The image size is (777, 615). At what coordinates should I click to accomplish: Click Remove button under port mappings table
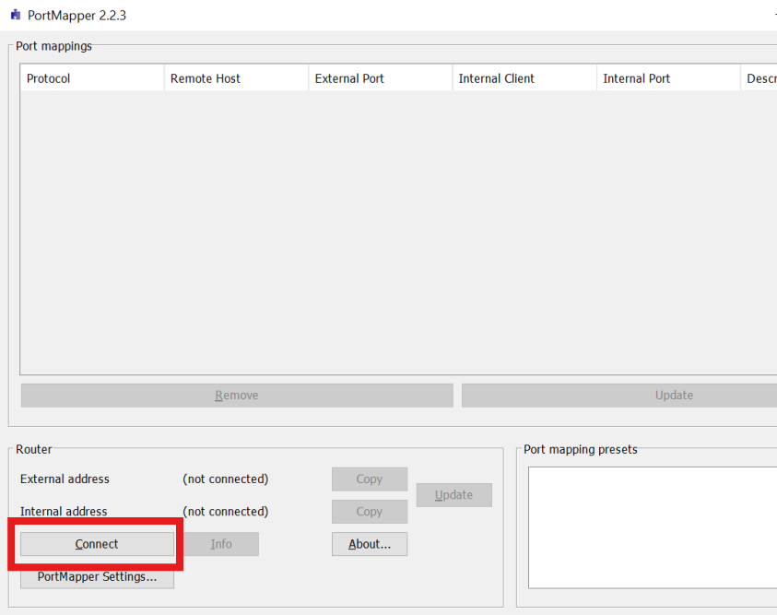(237, 396)
